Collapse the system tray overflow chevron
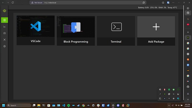The width and height of the screenshot is (192, 108). (169, 105)
